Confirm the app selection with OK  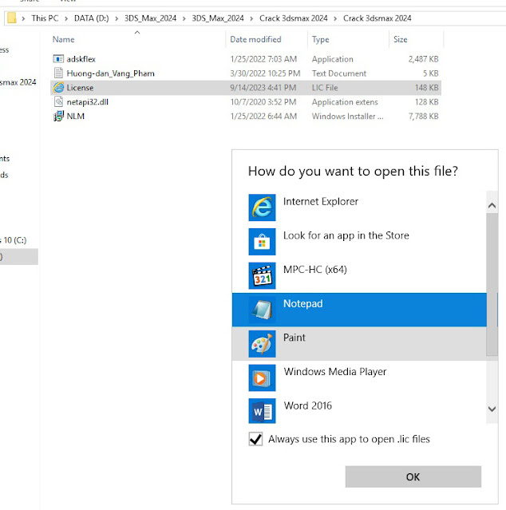tap(413, 476)
